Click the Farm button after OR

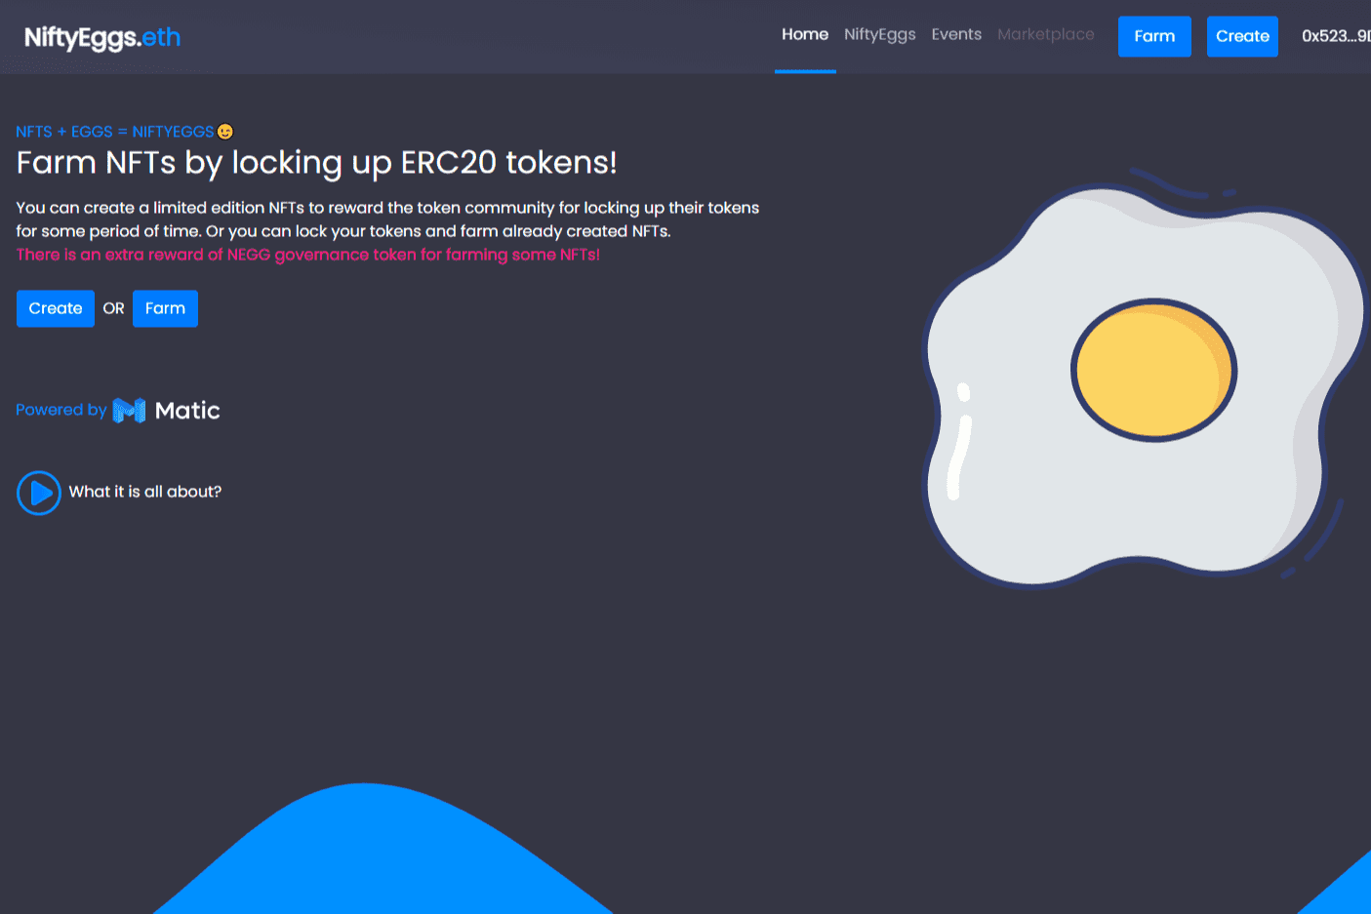point(165,308)
